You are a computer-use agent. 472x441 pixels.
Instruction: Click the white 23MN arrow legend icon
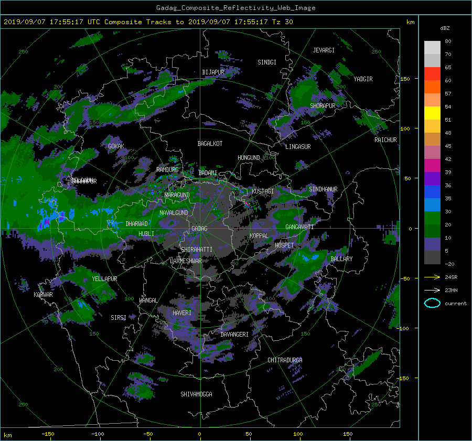(432, 290)
